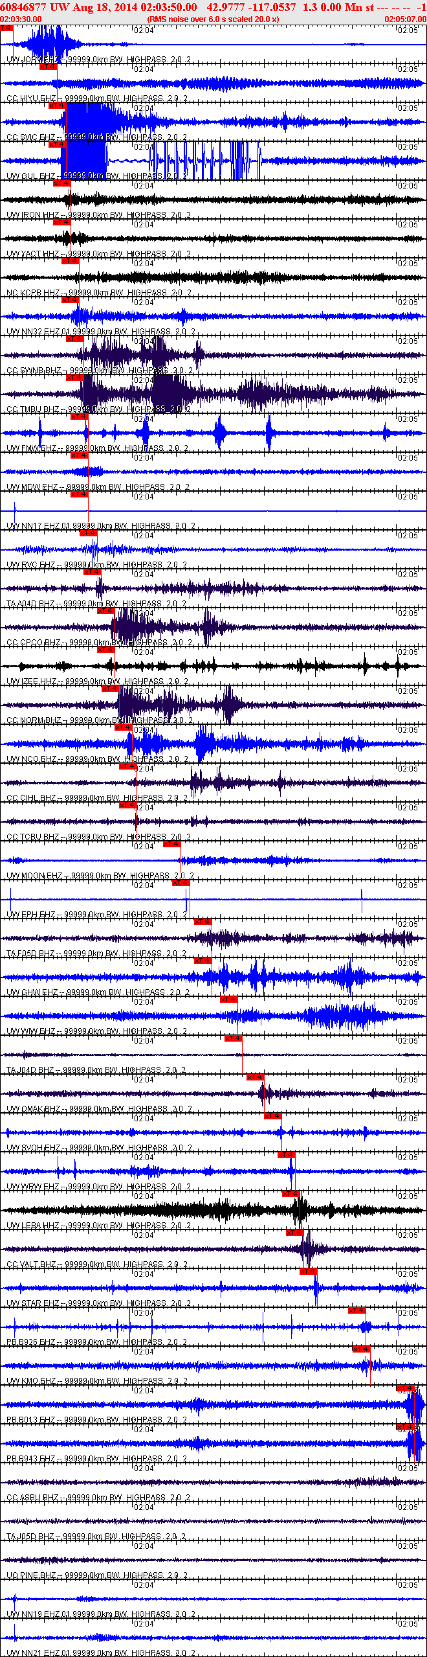
Task: Click the red pick flag on UW OMAK trace
Action: coord(255,1077)
